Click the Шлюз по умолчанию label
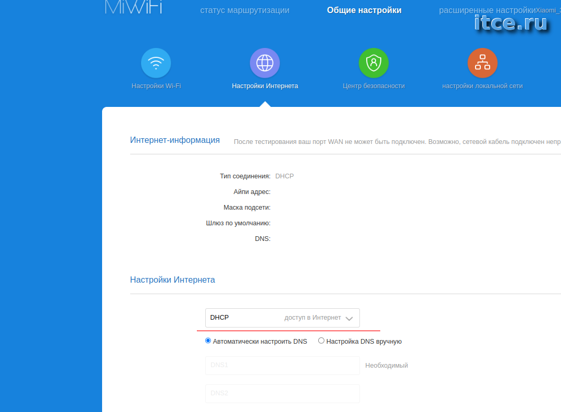Screen dimensions: 561x412 [238, 223]
